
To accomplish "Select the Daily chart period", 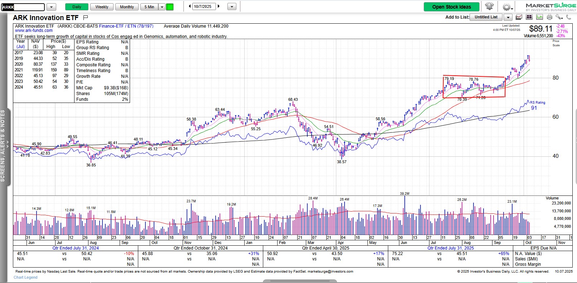I will [x=77, y=7].
